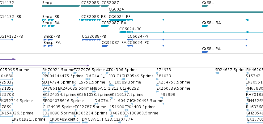Click the EK201921.5prime EST label

tap(28, 119)
